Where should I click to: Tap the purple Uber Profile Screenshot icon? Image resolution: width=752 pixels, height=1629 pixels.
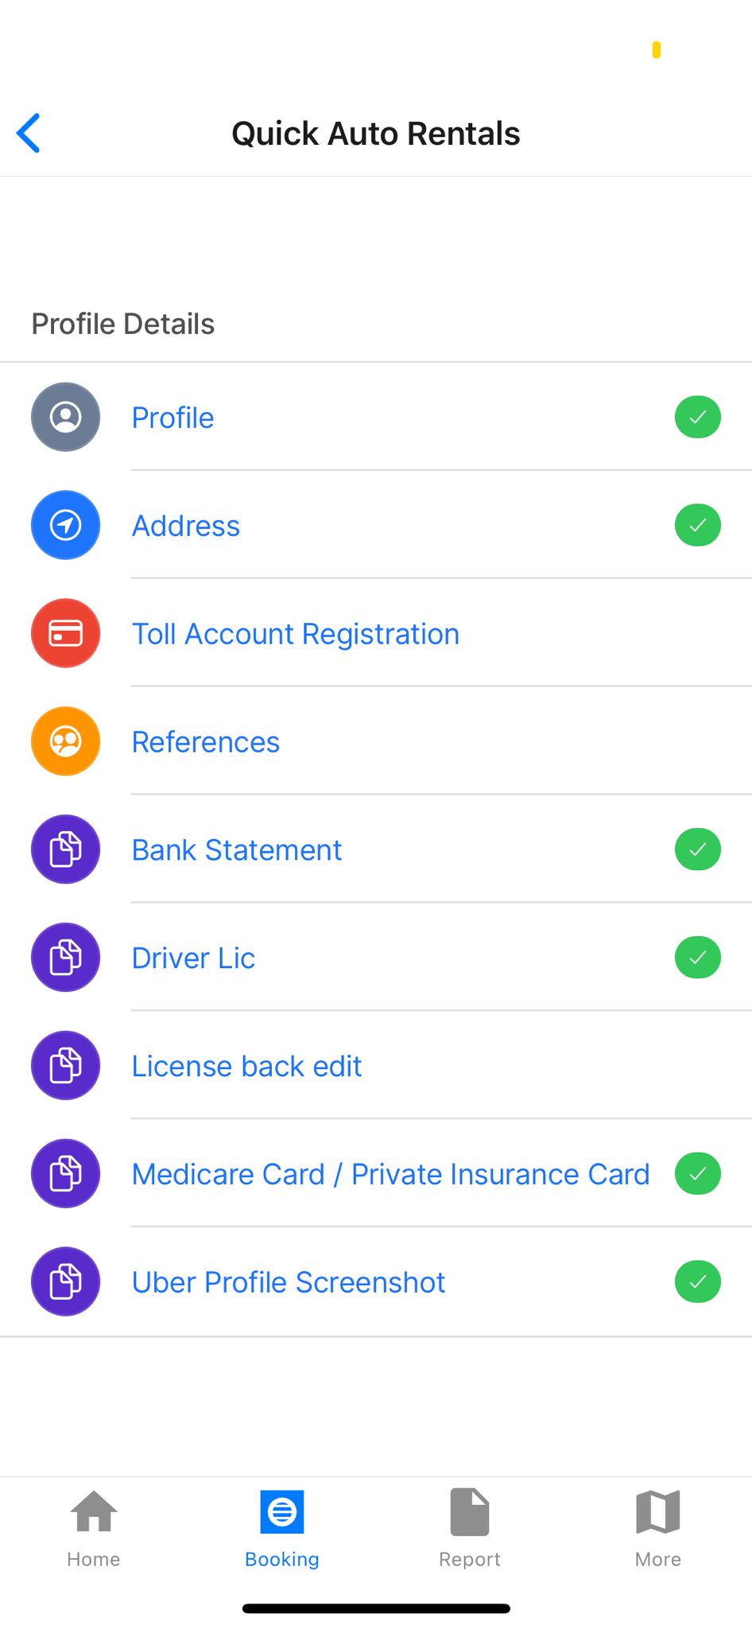coord(65,1281)
